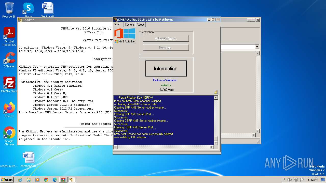The image size is (326, 183).
Task: Launch CCleaner desktop shortcut
Action: click(x=9, y=60)
